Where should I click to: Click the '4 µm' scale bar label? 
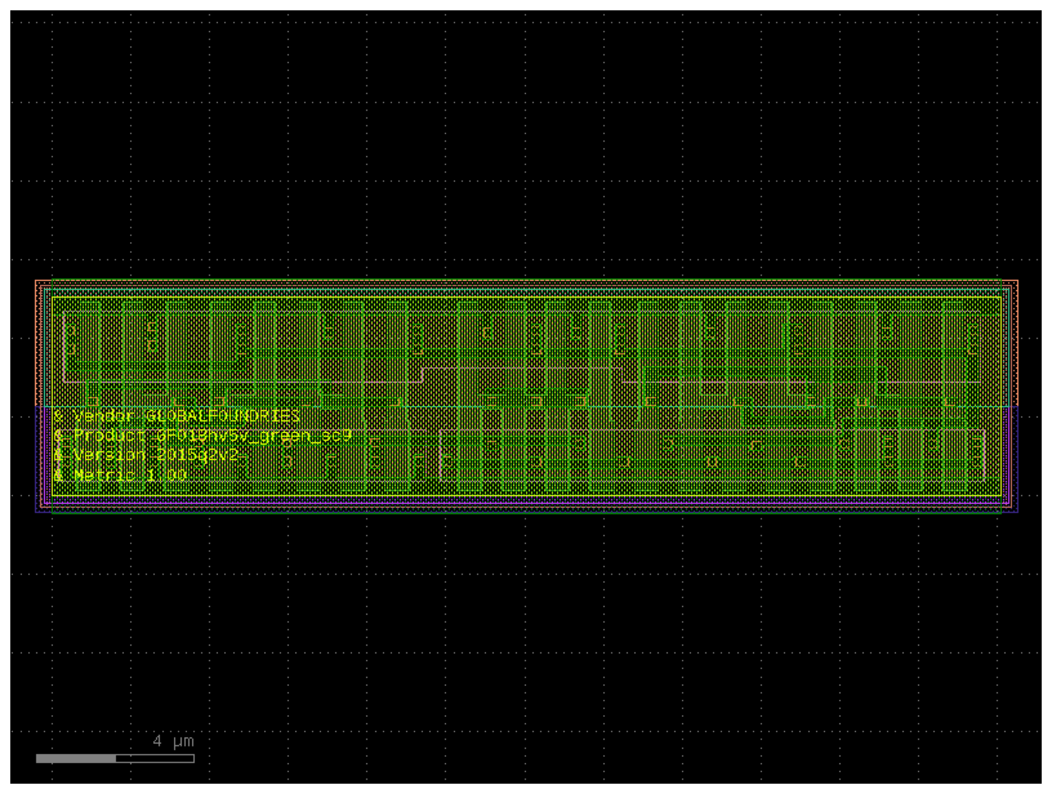tap(173, 741)
